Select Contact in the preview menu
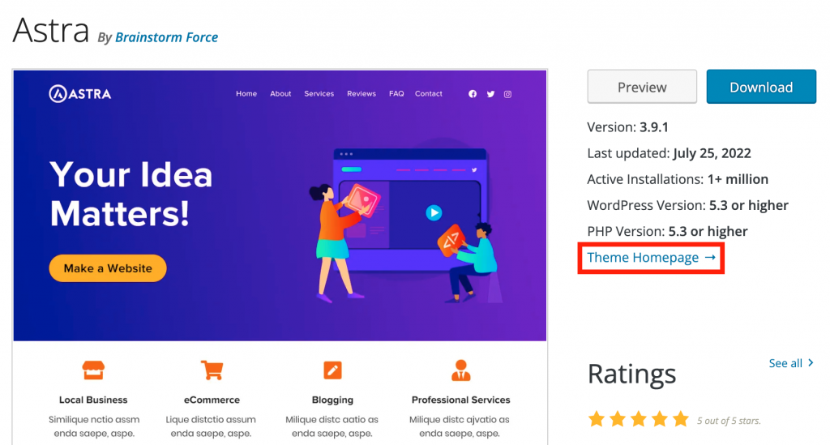830x445 pixels. coord(428,94)
